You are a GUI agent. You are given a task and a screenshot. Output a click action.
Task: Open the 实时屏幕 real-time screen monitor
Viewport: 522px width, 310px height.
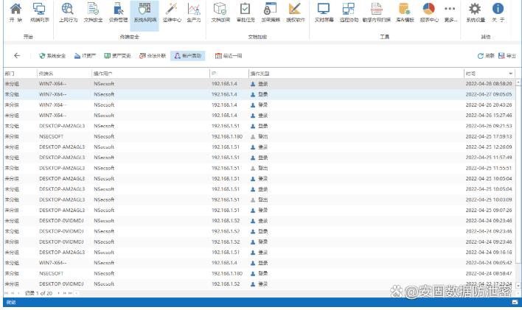click(323, 12)
